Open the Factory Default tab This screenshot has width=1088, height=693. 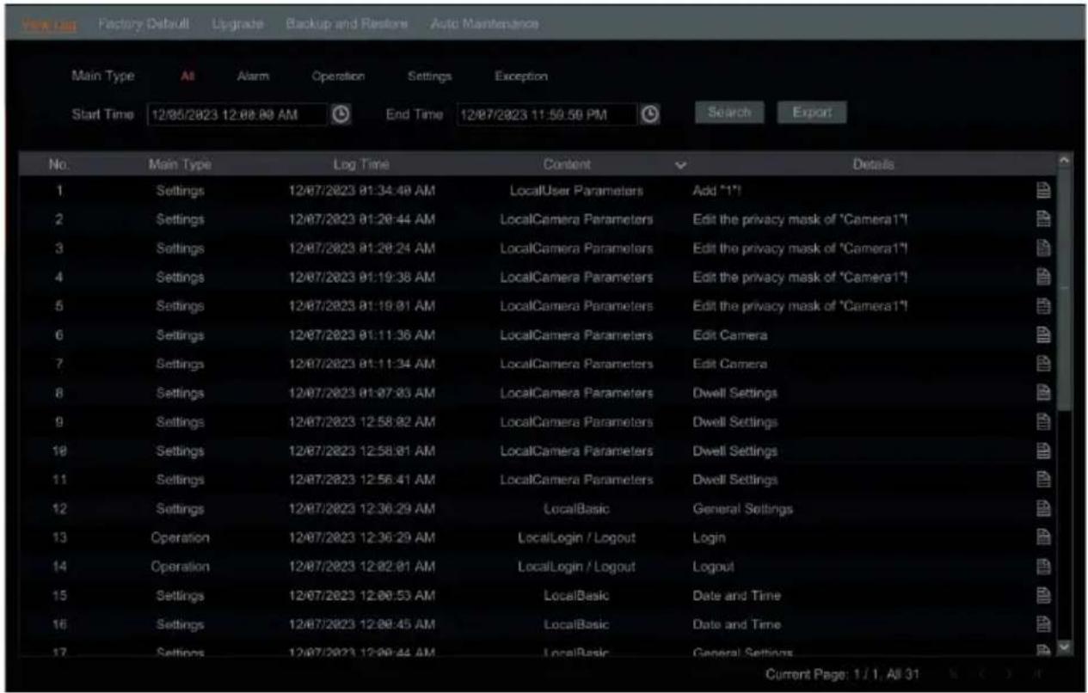point(144,24)
